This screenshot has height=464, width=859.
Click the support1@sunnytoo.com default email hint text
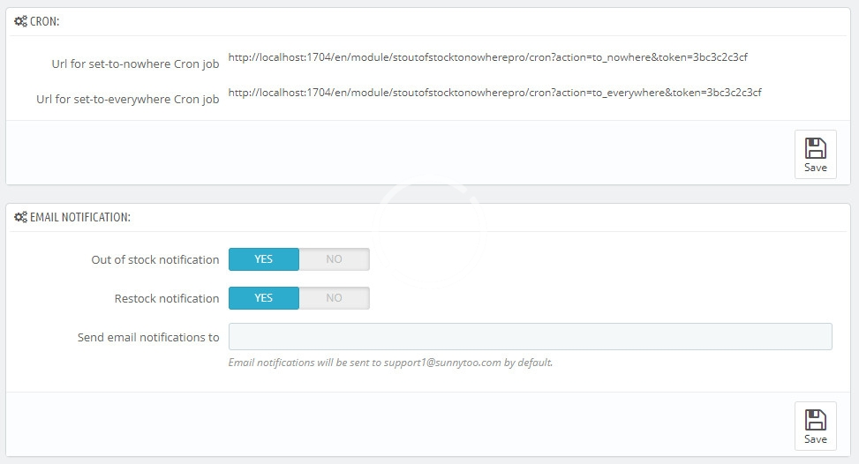390,362
